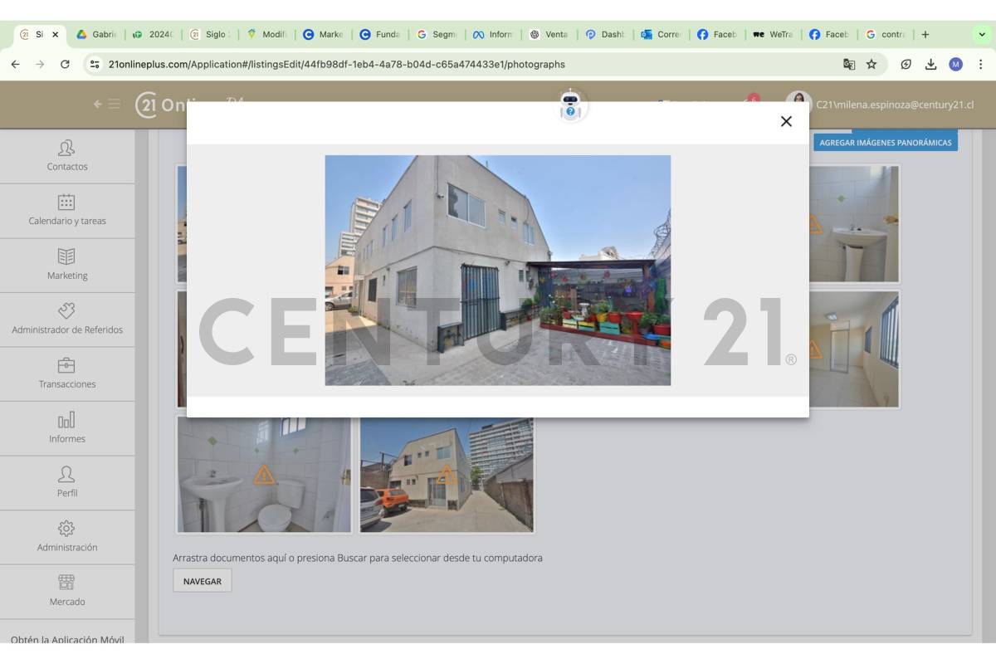Switch to the Funda tab
The width and height of the screenshot is (996, 664).
pyautogui.click(x=380, y=35)
